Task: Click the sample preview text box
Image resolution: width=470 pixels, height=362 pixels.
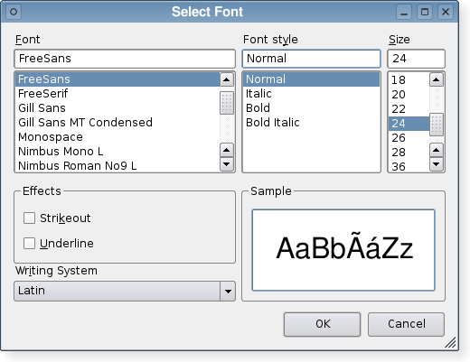Action: coord(343,250)
